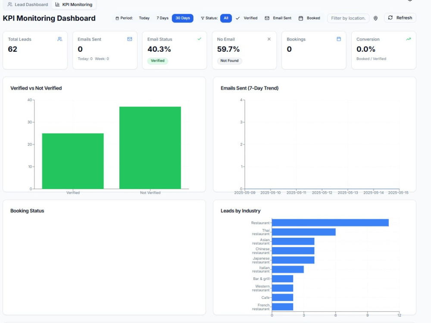431x323 pixels.
Task: Filter status by Verified
Action: pyautogui.click(x=247, y=18)
